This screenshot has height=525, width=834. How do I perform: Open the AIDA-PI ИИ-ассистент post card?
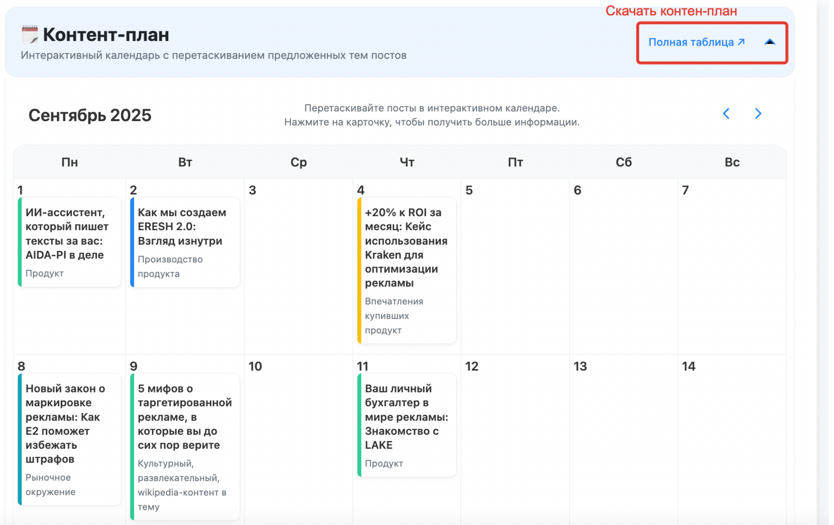point(69,242)
